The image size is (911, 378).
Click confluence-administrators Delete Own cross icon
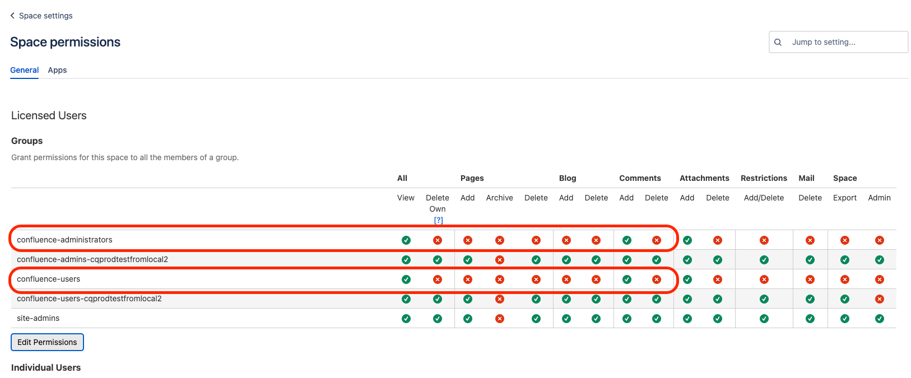[x=438, y=240]
